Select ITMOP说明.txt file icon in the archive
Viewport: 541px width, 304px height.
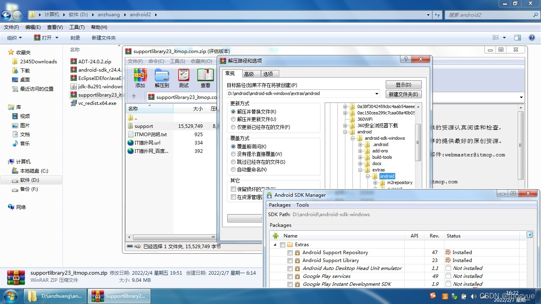[x=131, y=135]
